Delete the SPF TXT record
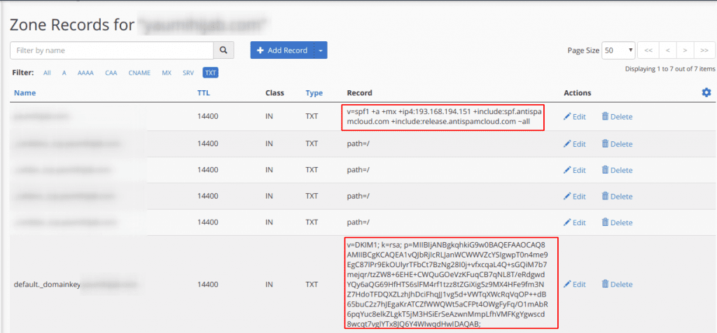717x333 pixels. (617, 117)
